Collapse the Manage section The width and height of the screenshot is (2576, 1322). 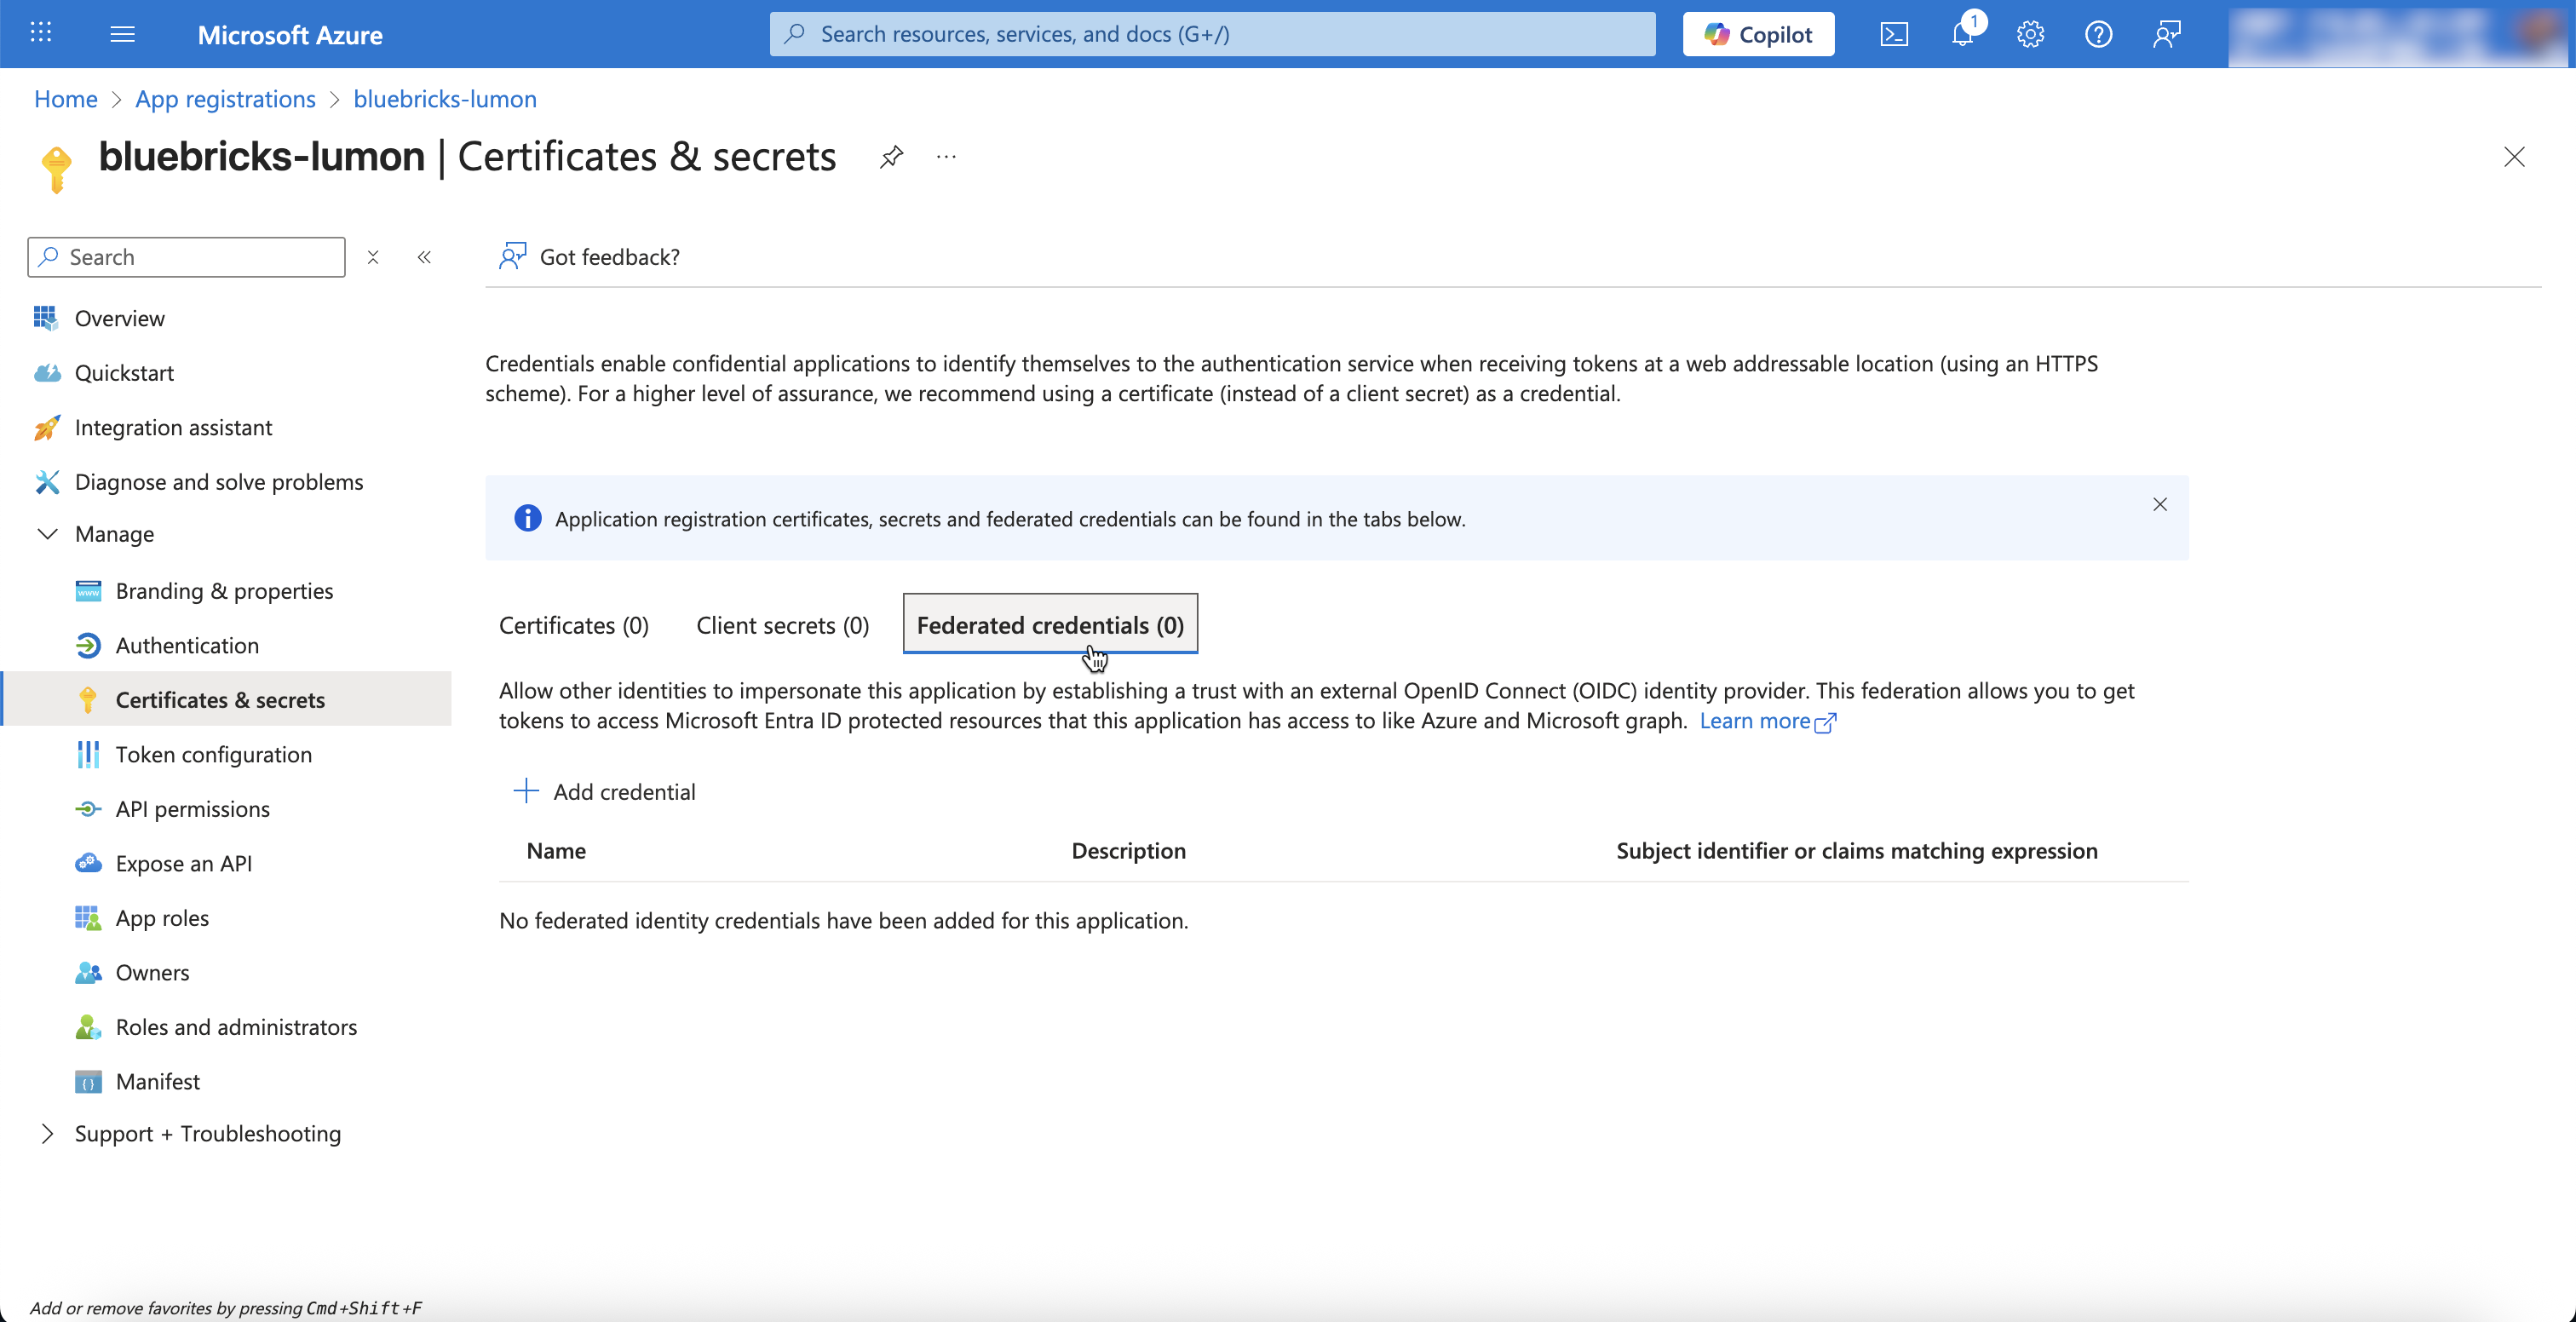[47, 534]
